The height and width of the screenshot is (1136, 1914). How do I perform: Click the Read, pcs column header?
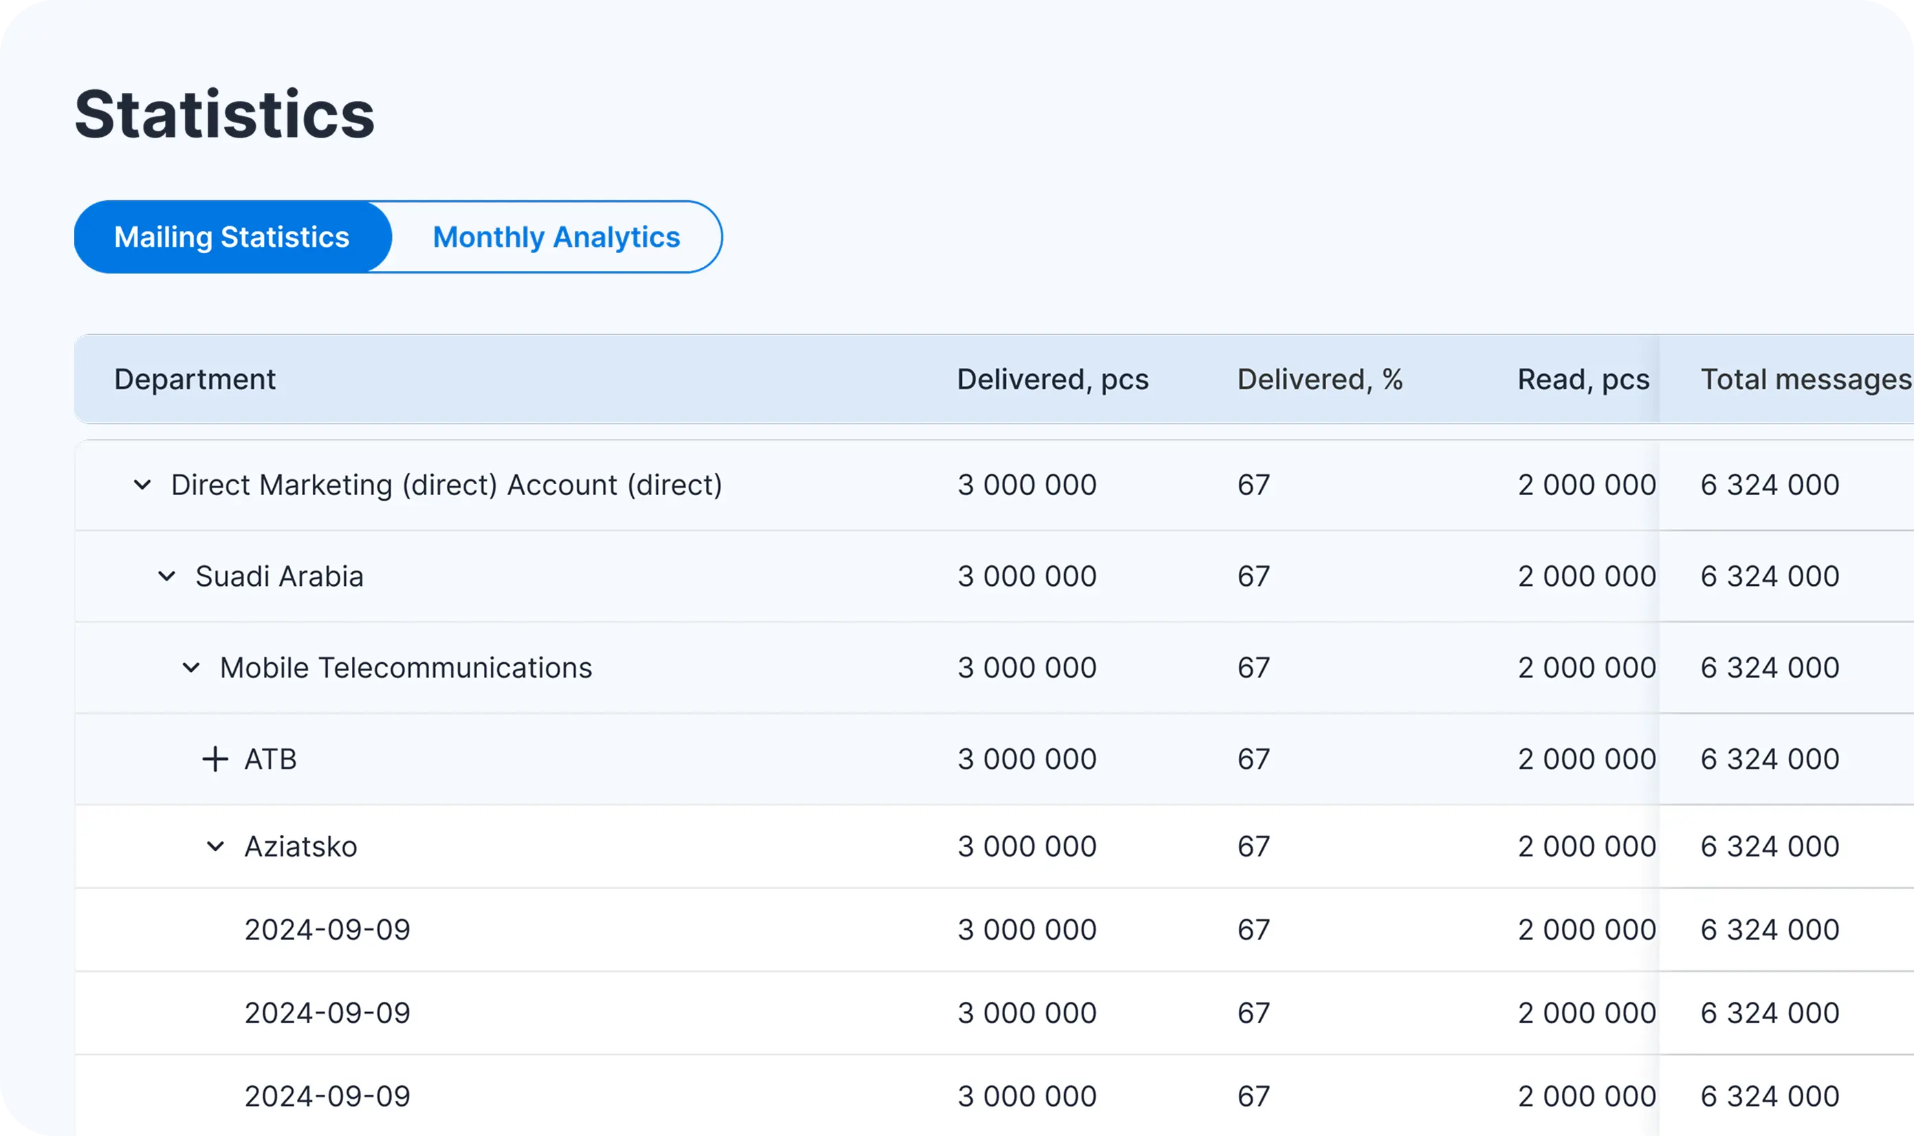pyautogui.click(x=1582, y=378)
